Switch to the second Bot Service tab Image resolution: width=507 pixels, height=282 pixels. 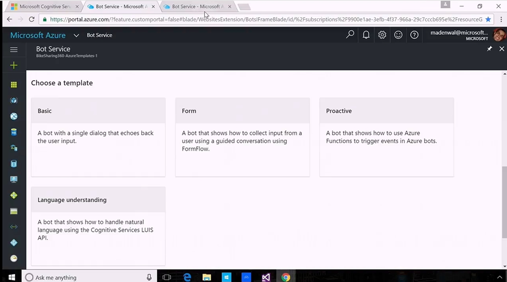pyautogui.click(x=121, y=6)
